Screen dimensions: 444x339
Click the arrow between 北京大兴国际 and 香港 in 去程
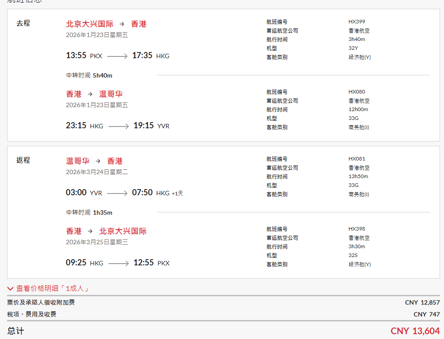pyautogui.click(x=122, y=24)
